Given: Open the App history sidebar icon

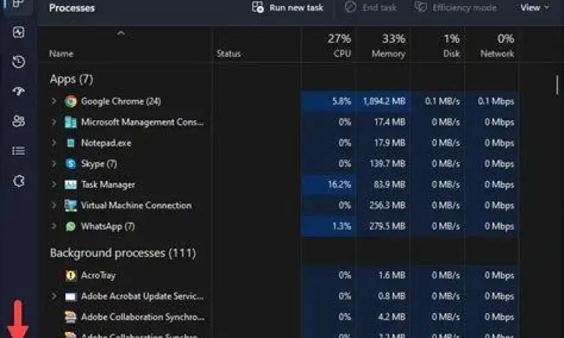Looking at the screenshot, I should click(19, 62).
